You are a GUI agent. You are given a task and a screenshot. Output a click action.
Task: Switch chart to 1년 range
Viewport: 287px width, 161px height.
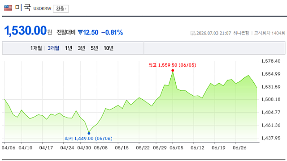(x=69, y=48)
